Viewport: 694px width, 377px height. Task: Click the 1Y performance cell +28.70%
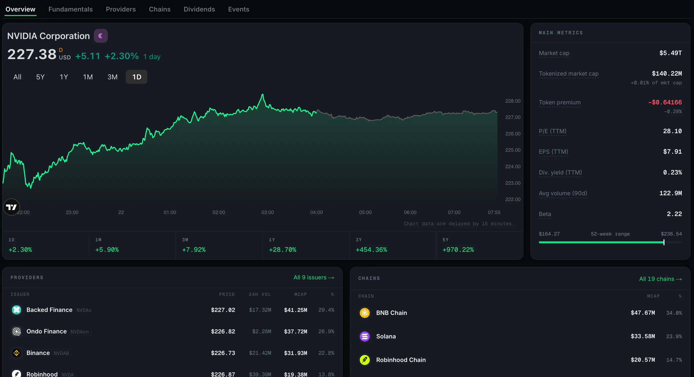[306, 246]
